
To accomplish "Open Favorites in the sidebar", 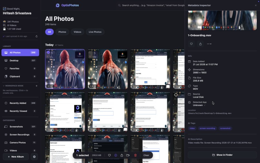I will coord(20,69).
